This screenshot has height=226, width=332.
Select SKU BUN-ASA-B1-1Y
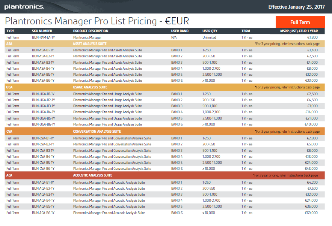click(x=43, y=50)
